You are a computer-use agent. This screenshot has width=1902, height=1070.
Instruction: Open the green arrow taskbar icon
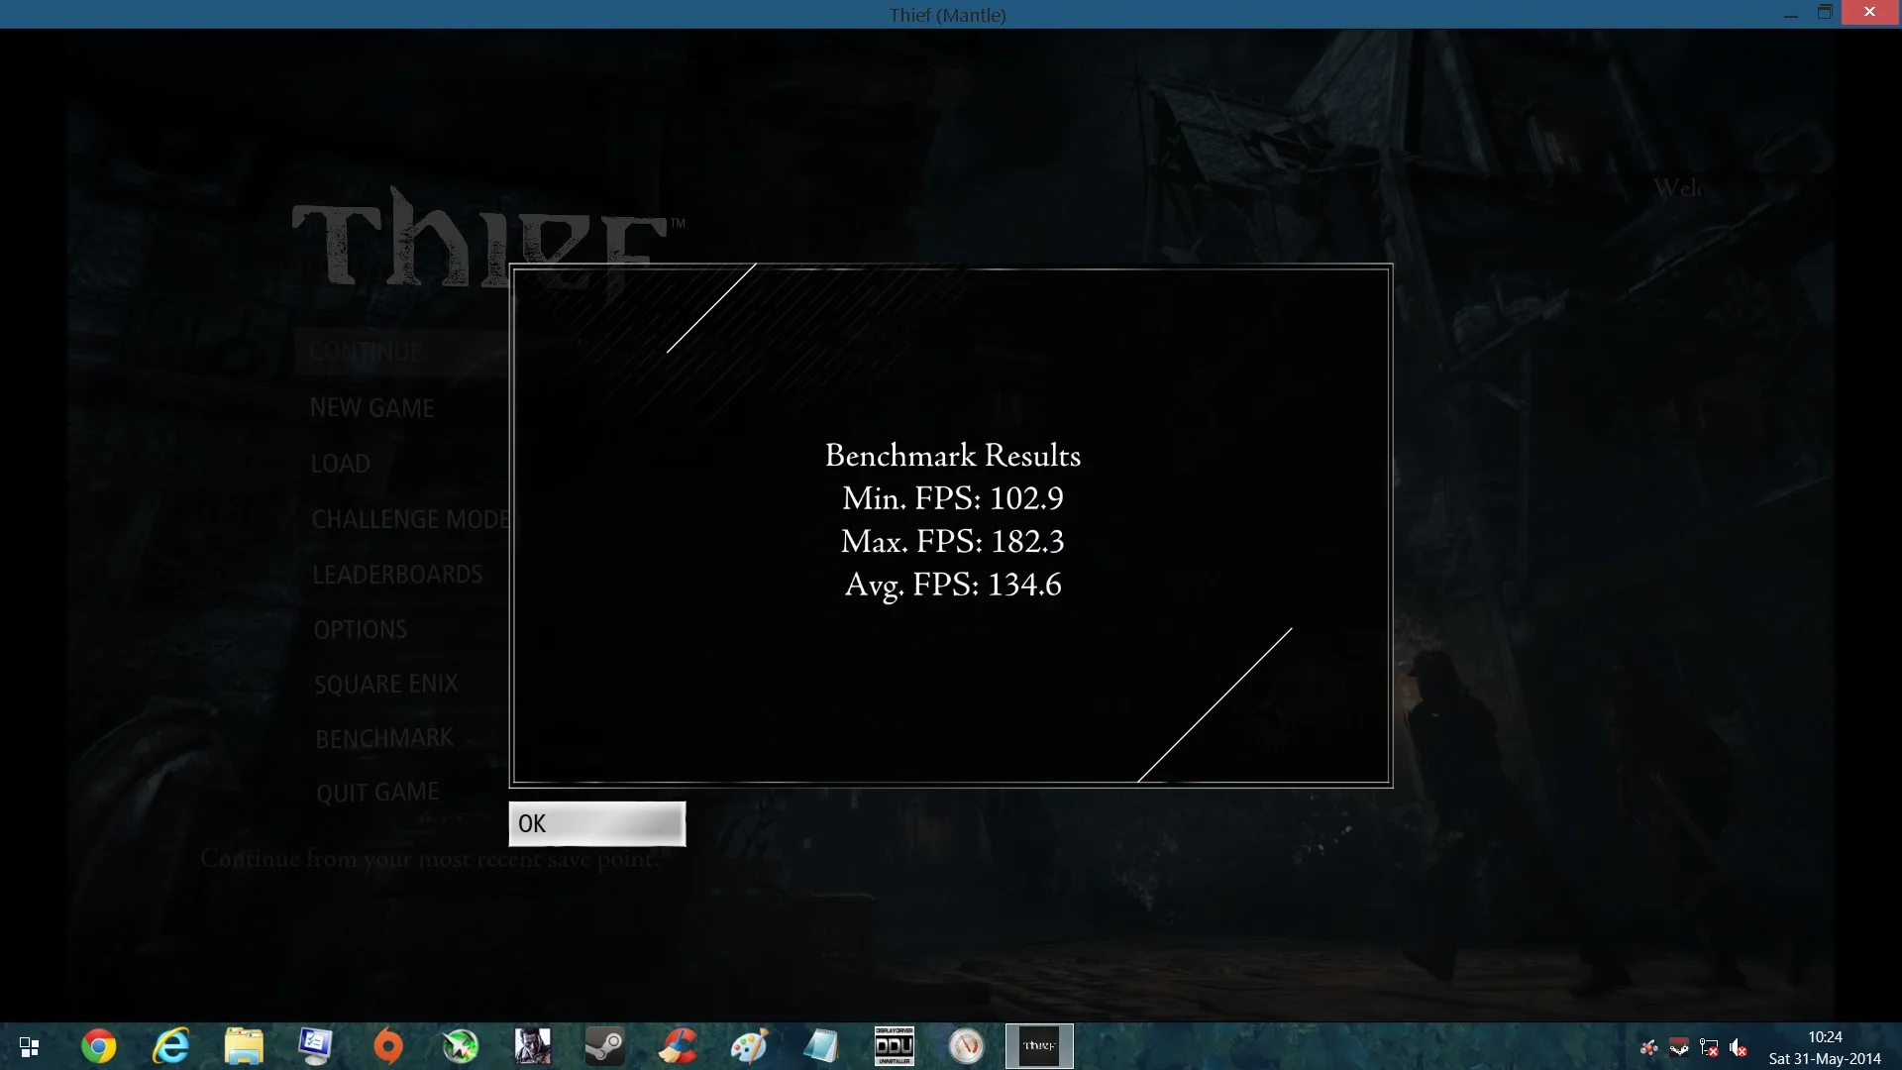(x=460, y=1046)
